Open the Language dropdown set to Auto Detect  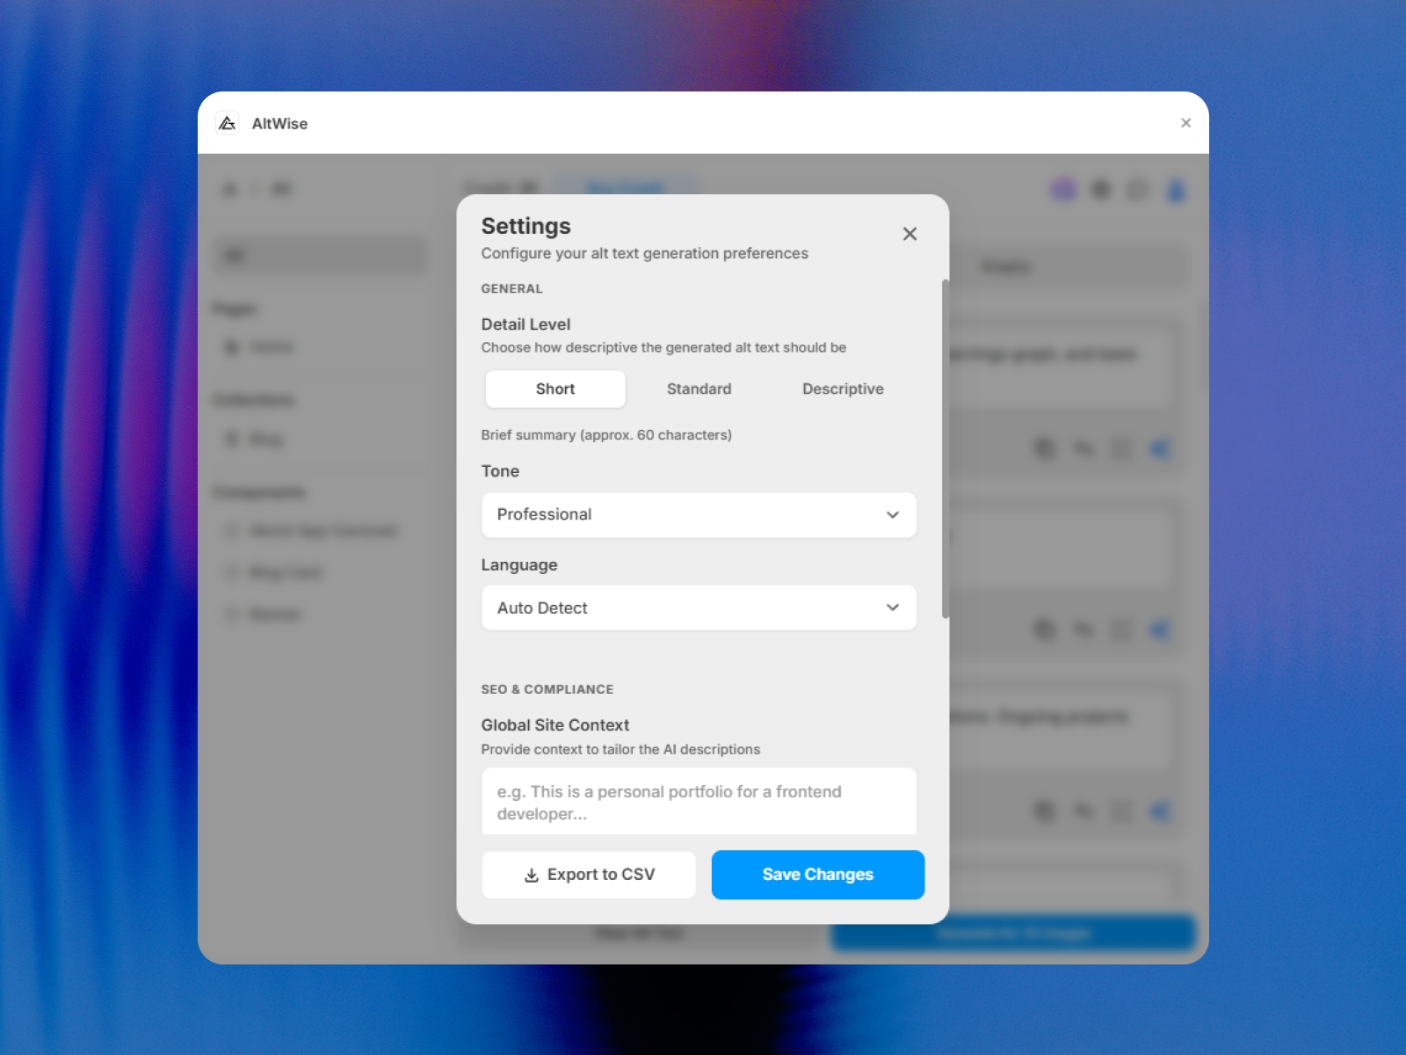(699, 608)
